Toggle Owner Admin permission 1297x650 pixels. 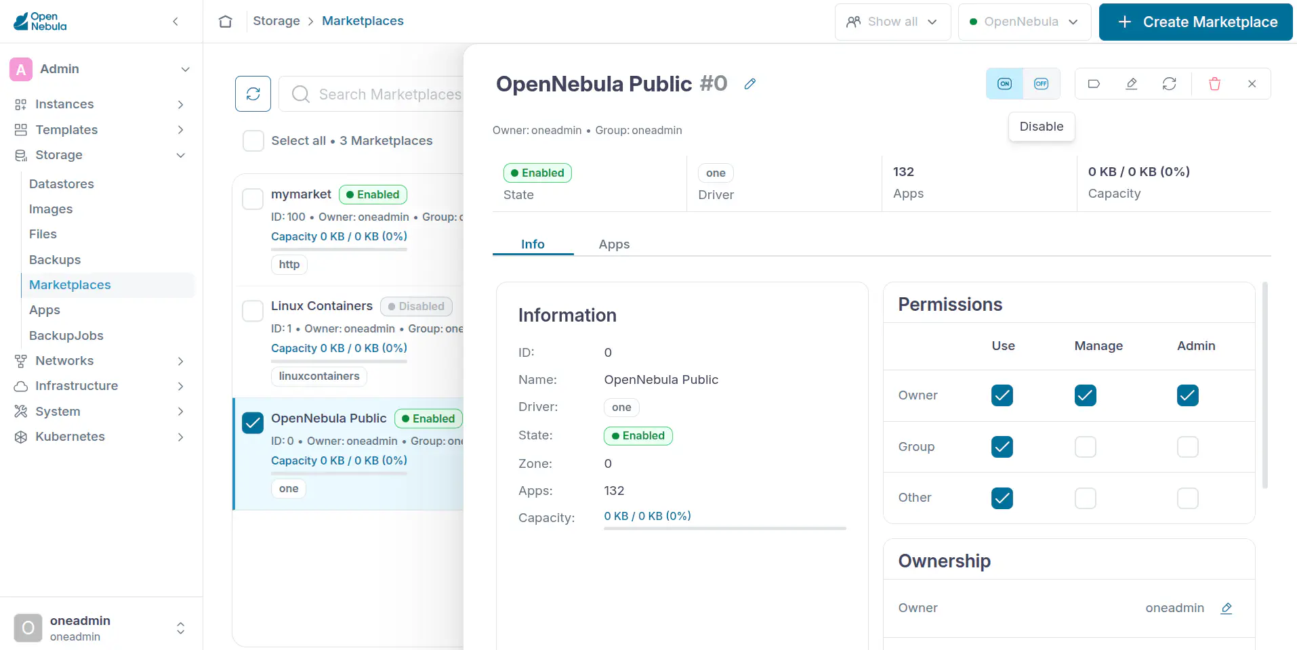tap(1187, 395)
